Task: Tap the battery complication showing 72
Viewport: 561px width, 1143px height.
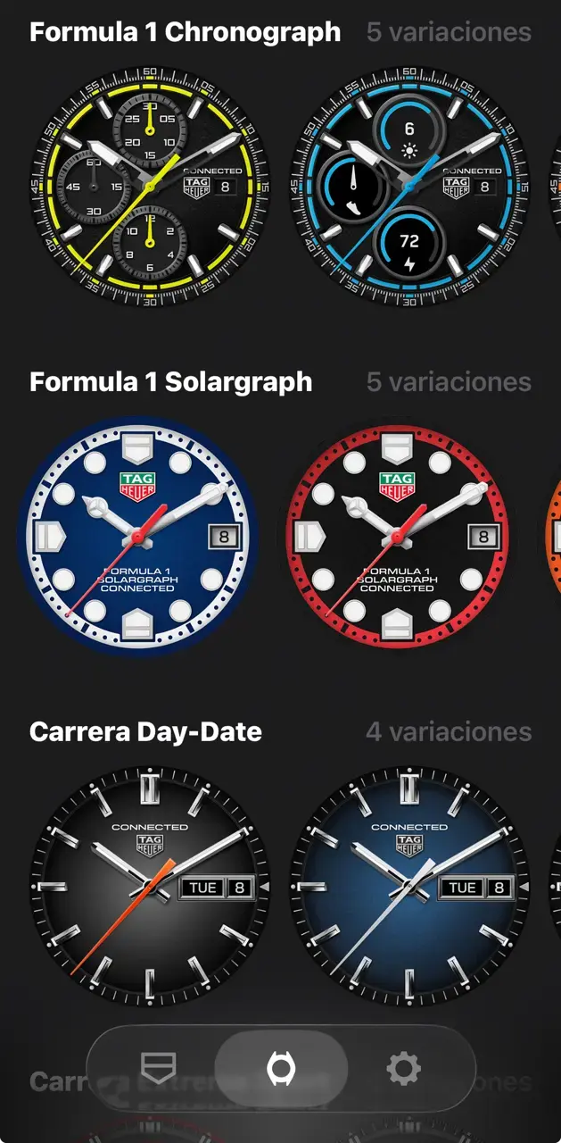Action: [409, 245]
